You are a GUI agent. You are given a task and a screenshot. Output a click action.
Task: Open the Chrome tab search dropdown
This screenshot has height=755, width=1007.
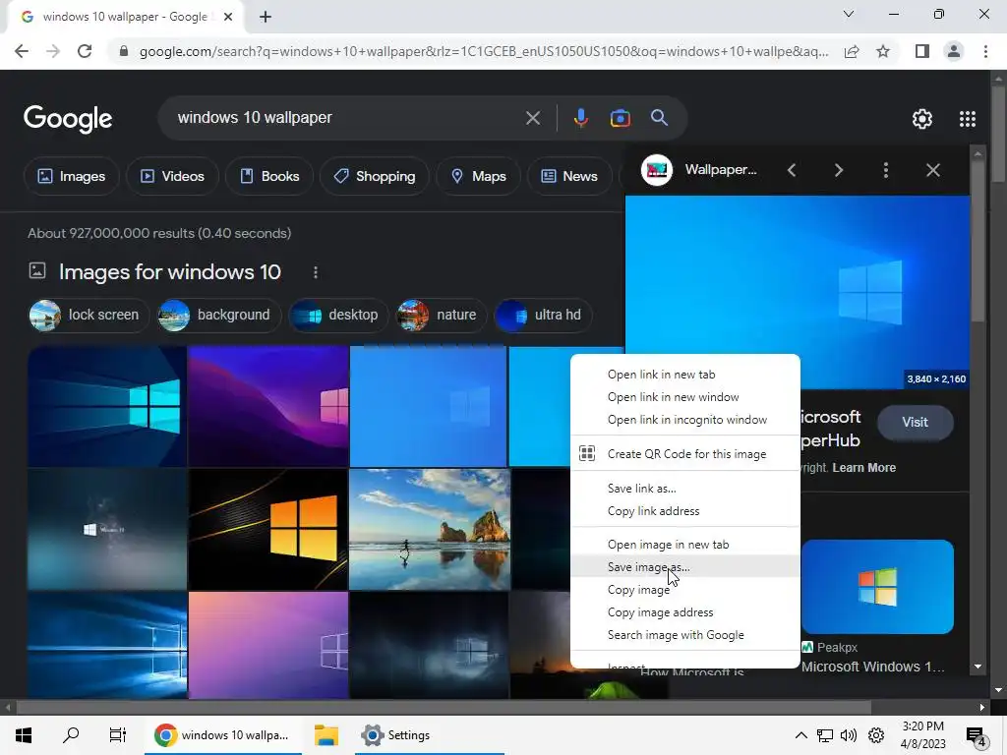click(x=849, y=14)
